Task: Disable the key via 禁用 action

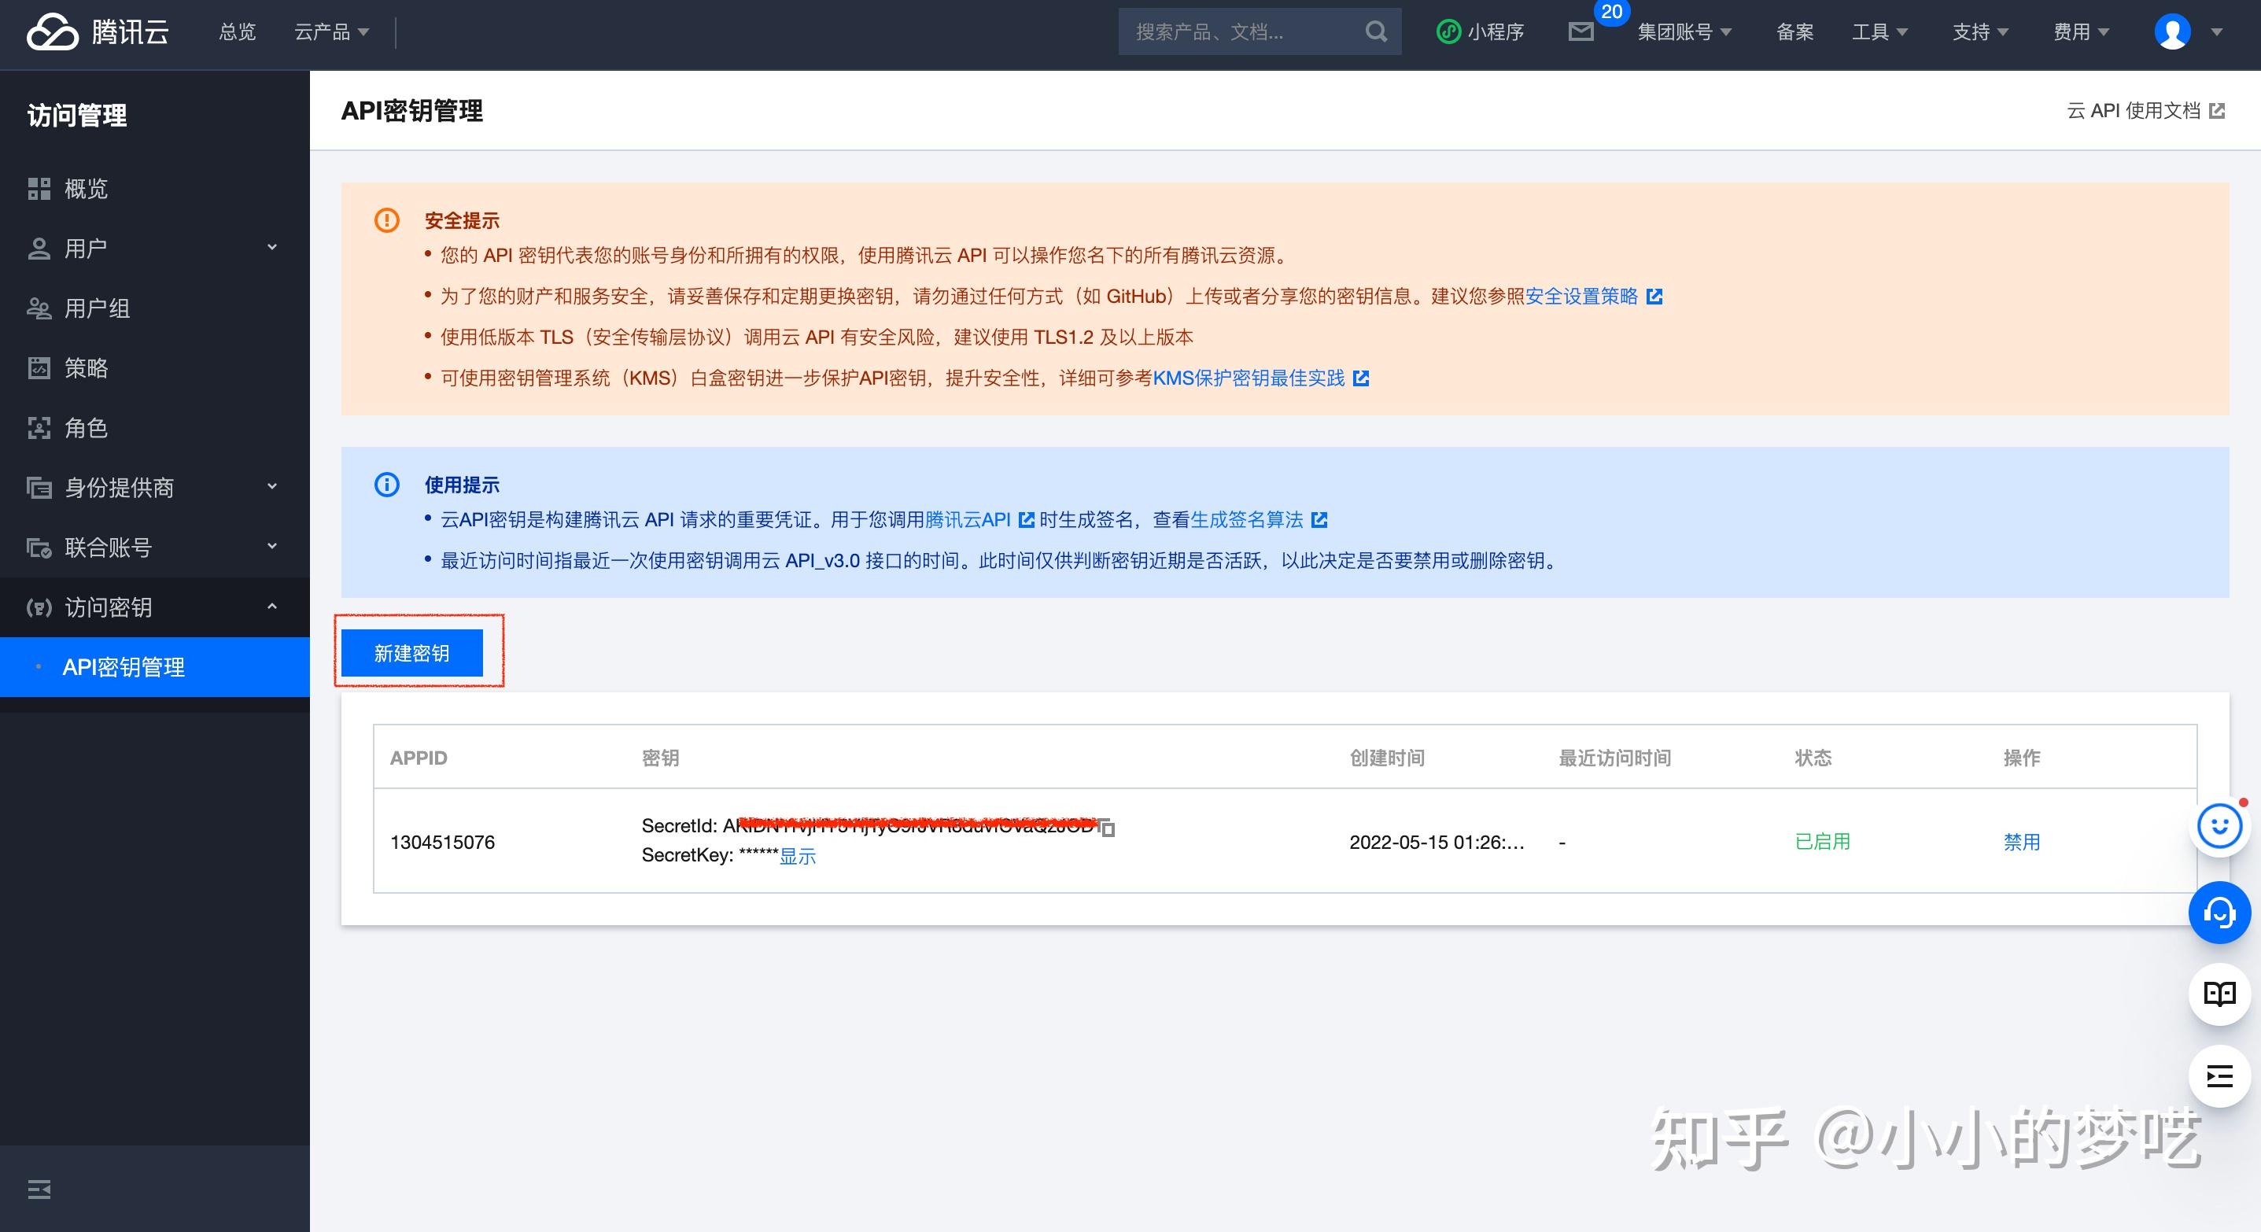Action: tap(2023, 843)
